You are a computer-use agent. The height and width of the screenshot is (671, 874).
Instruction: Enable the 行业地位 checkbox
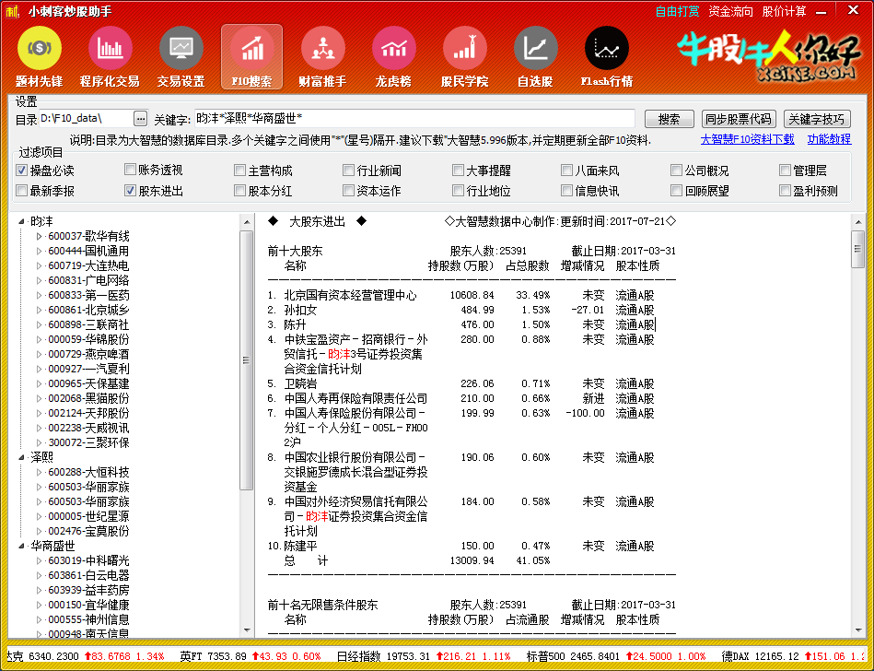click(458, 191)
